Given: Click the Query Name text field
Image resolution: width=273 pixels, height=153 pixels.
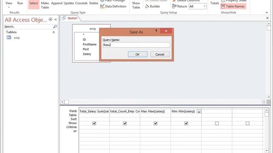Looking at the screenshot, I should (x=136, y=45).
